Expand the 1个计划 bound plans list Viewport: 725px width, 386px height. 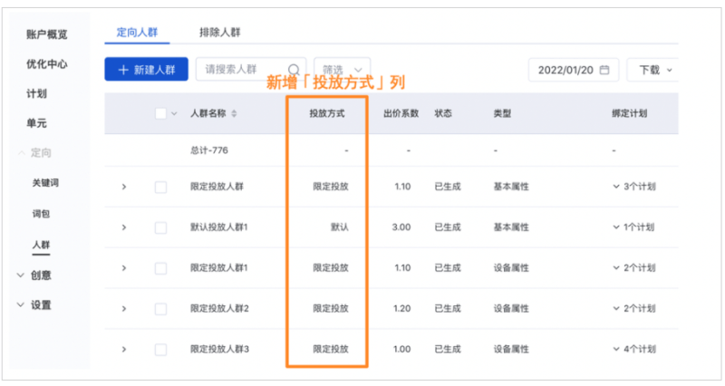point(633,227)
